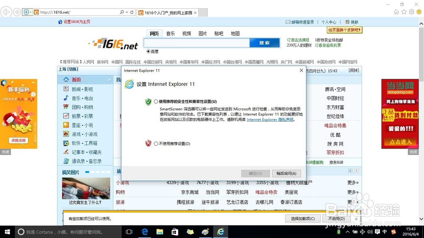Click the browser Forward arrow
This screenshot has height=238, width=424.
(17, 12)
